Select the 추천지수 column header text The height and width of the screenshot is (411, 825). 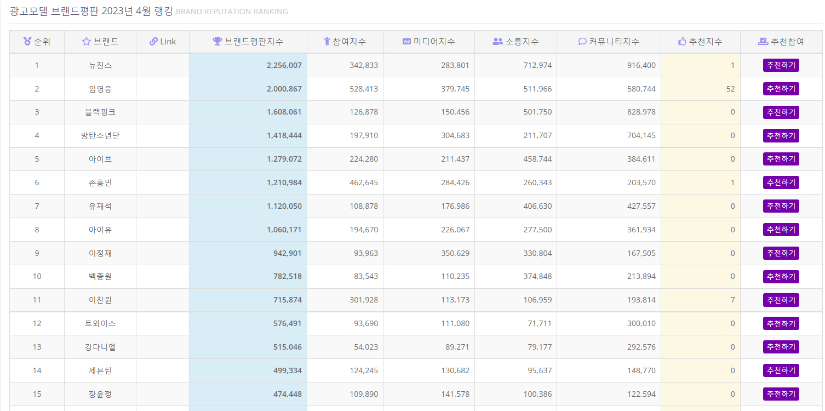coord(706,42)
